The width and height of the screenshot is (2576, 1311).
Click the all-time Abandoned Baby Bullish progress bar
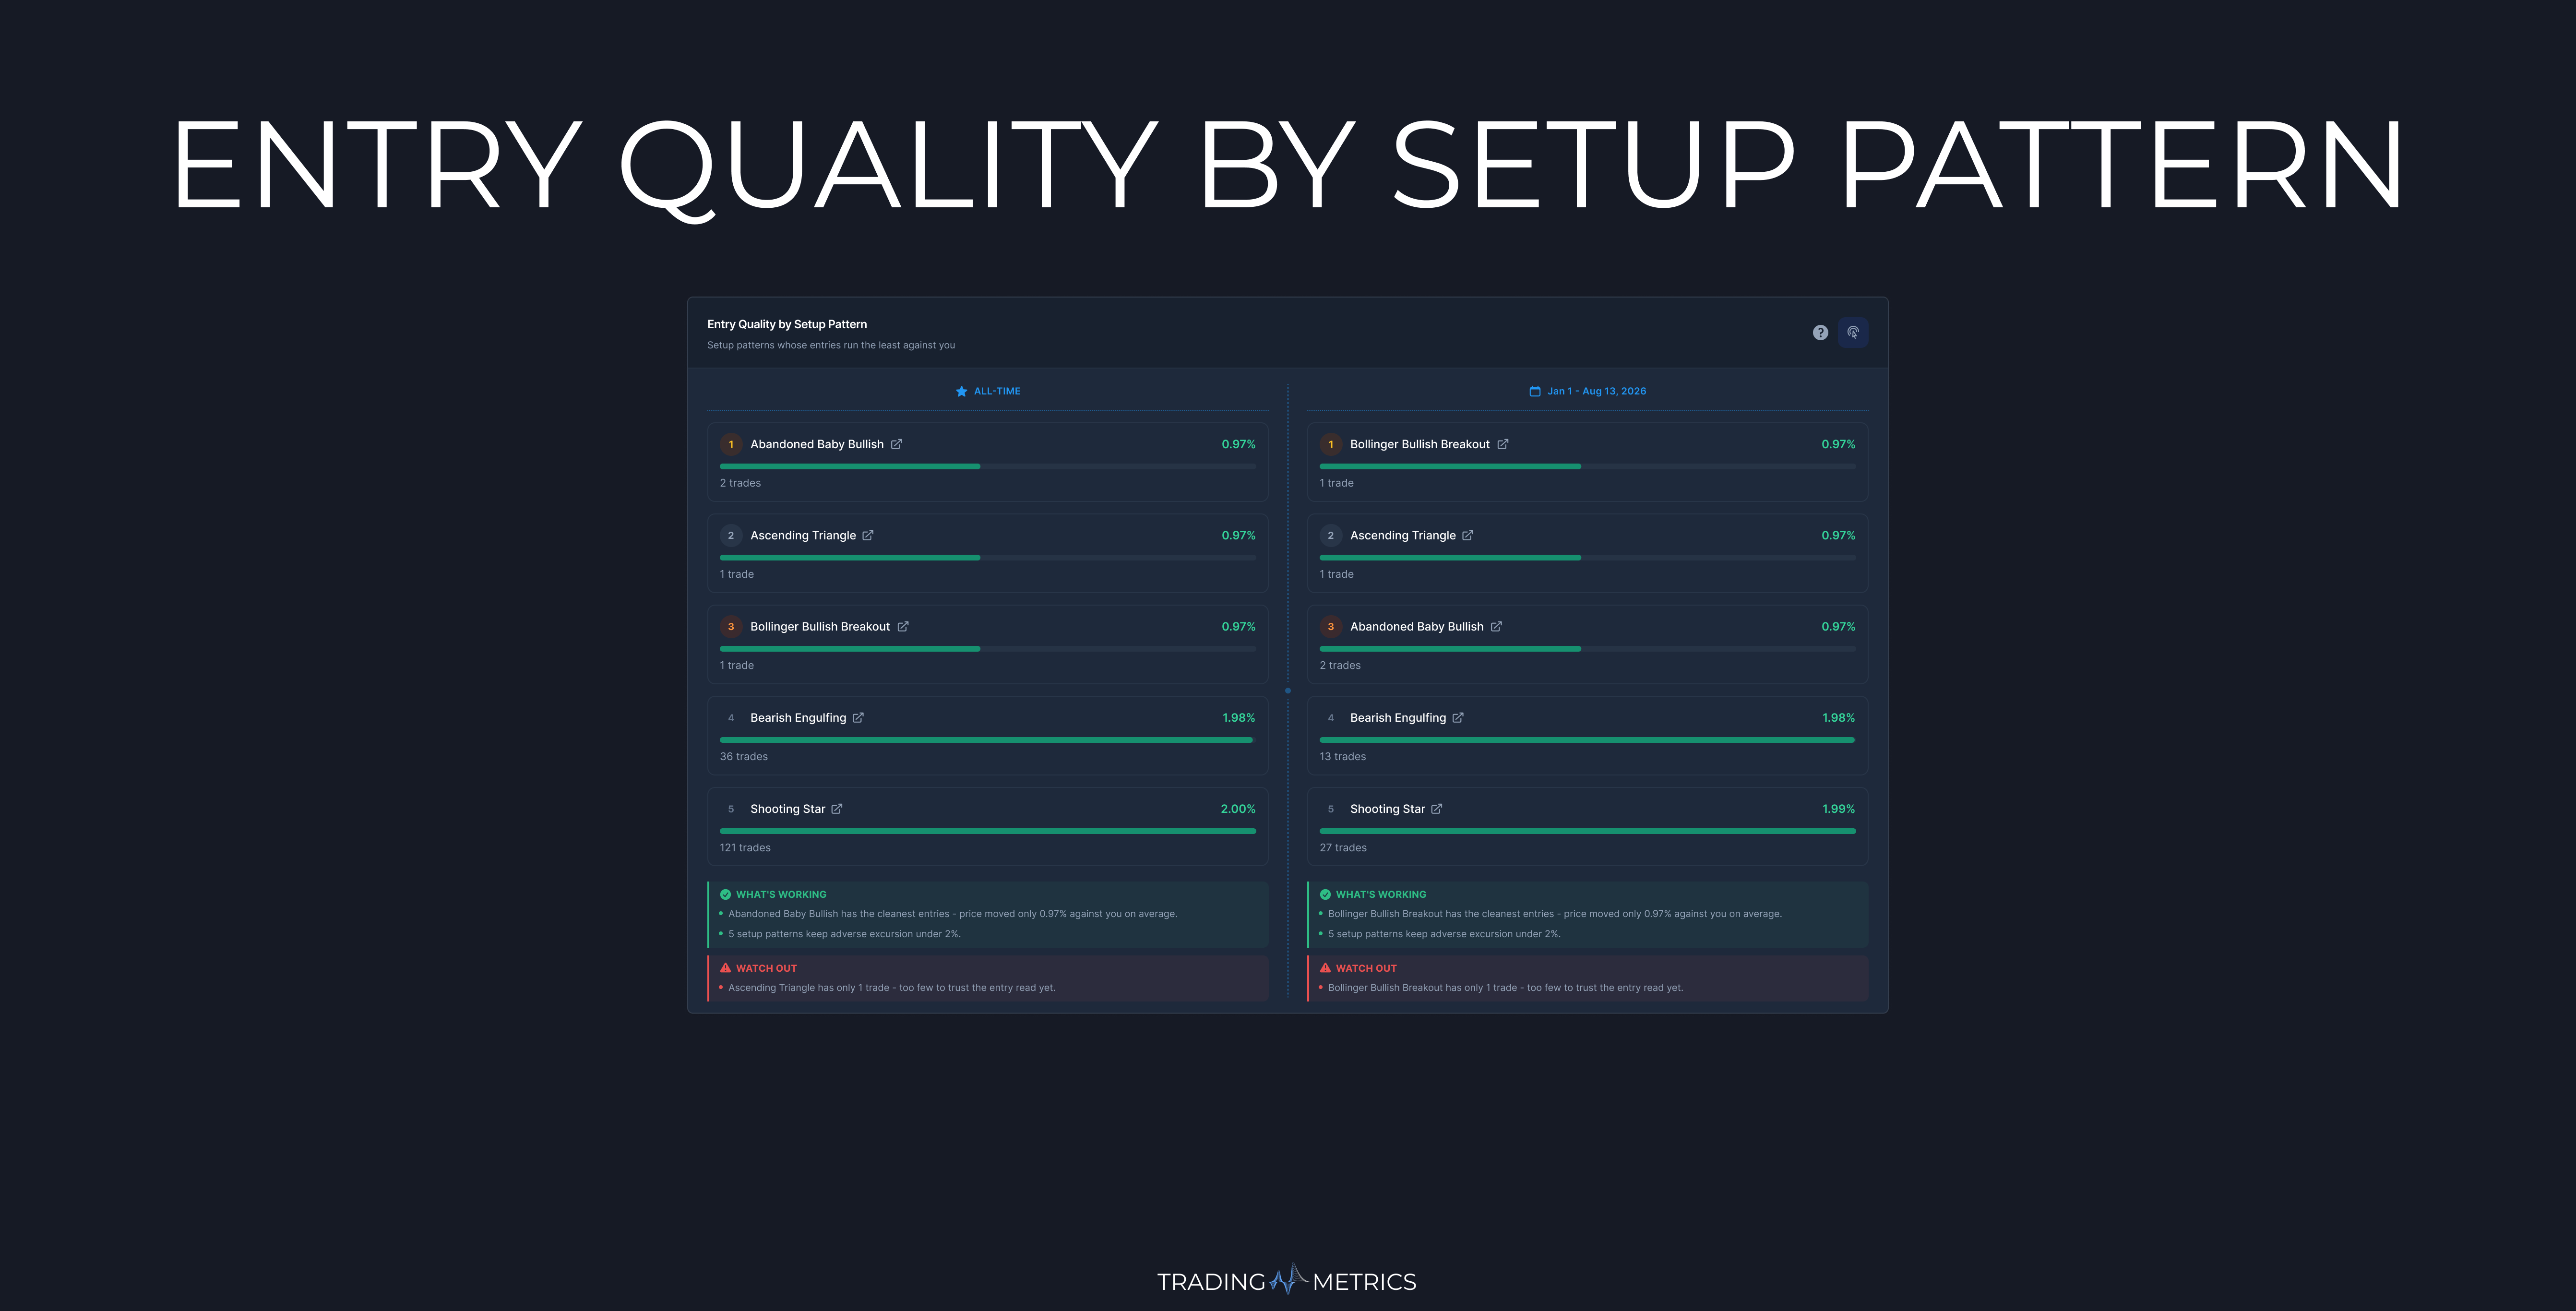(x=988, y=466)
